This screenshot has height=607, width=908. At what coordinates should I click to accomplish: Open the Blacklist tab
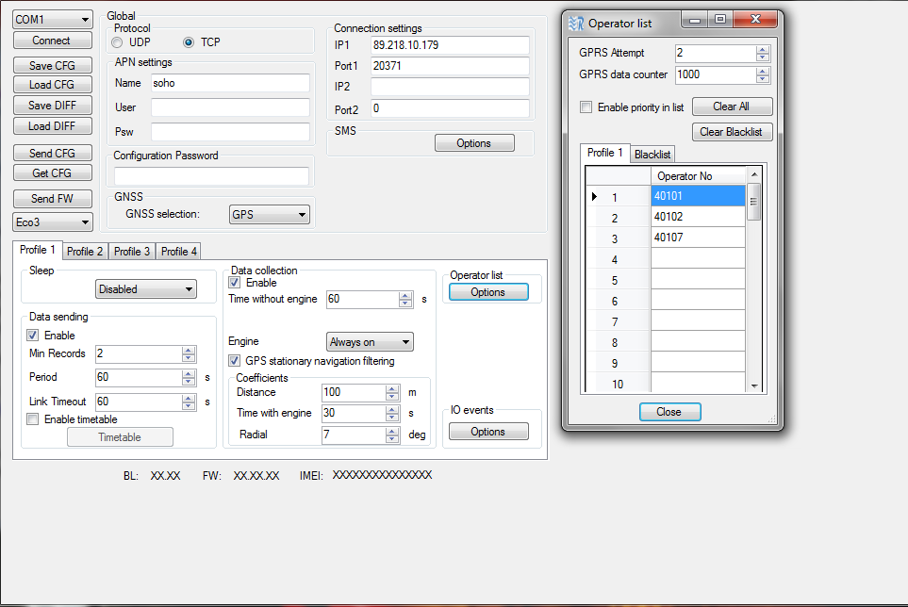click(x=652, y=154)
